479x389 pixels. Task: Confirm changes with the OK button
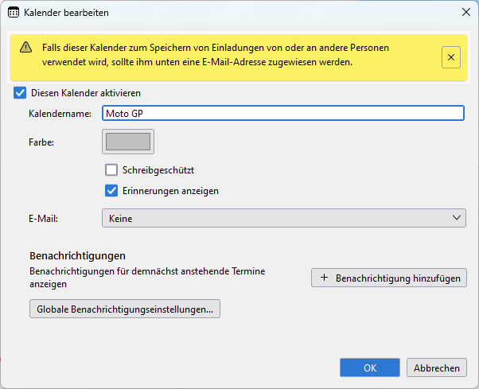[x=370, y=368]
